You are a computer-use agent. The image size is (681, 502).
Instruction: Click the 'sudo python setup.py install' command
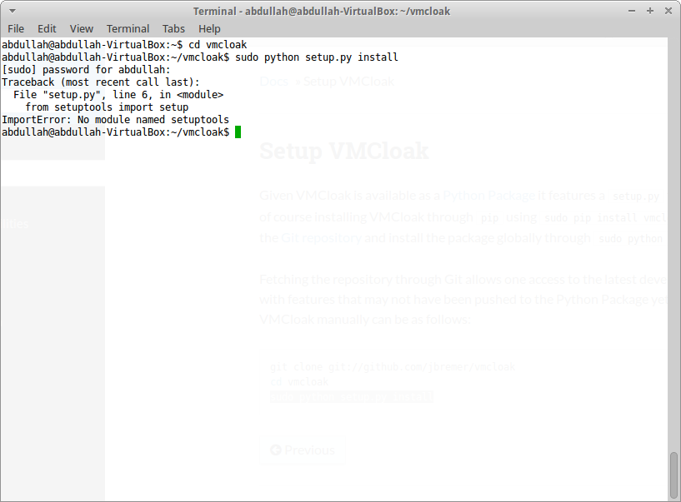(x=317, y=57)
